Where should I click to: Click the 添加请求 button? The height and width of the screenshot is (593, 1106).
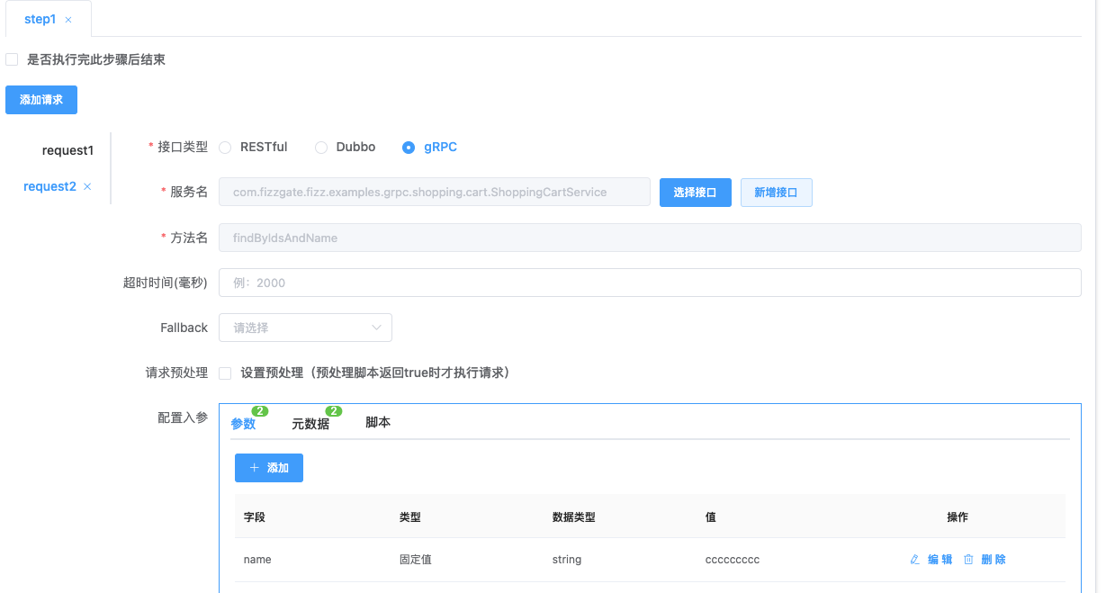(41, 100)
